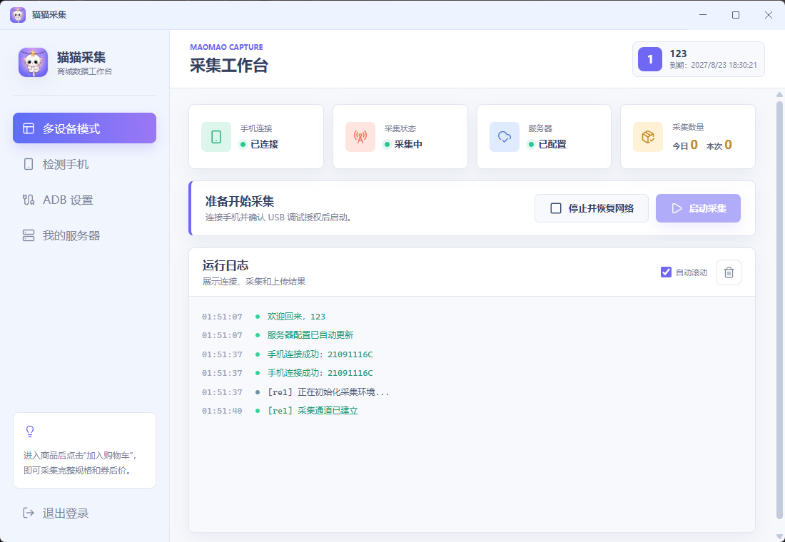Screen dimensions: 785x542
Task: Click the log line 服务器配置已自动更新
Action: pyautogui.click(x=310, y=335)
